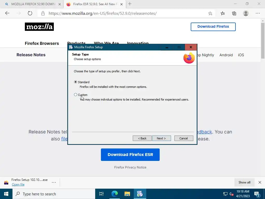
Task: Select the Standard setup radio button
Action: tap(76, 82)
